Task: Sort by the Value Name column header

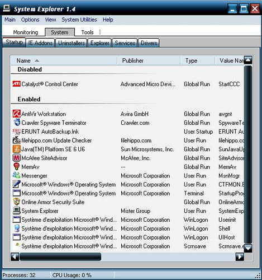Action: click(x=230, y=60)
